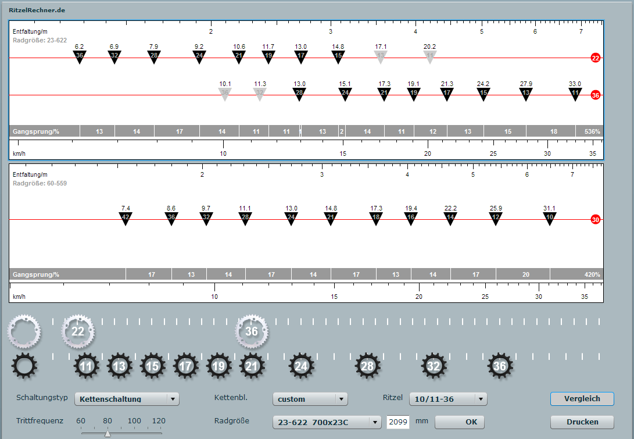Click the greyed-out 13 gear marker on the top row
The height and width of the screenshot is (439, 634).
[380, 56]
